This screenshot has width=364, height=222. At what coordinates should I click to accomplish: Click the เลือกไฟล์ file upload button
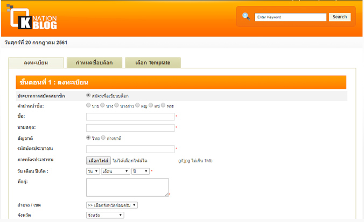(x=99, y=160)
